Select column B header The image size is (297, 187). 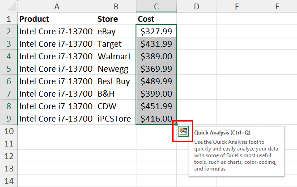tap(116, 6)
